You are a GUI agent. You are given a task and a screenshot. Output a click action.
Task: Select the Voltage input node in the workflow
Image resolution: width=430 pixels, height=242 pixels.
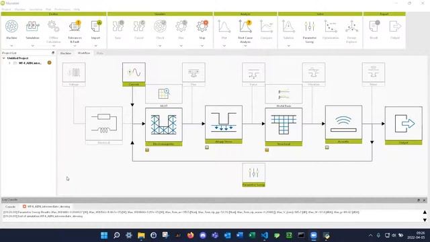coord(74,75)
